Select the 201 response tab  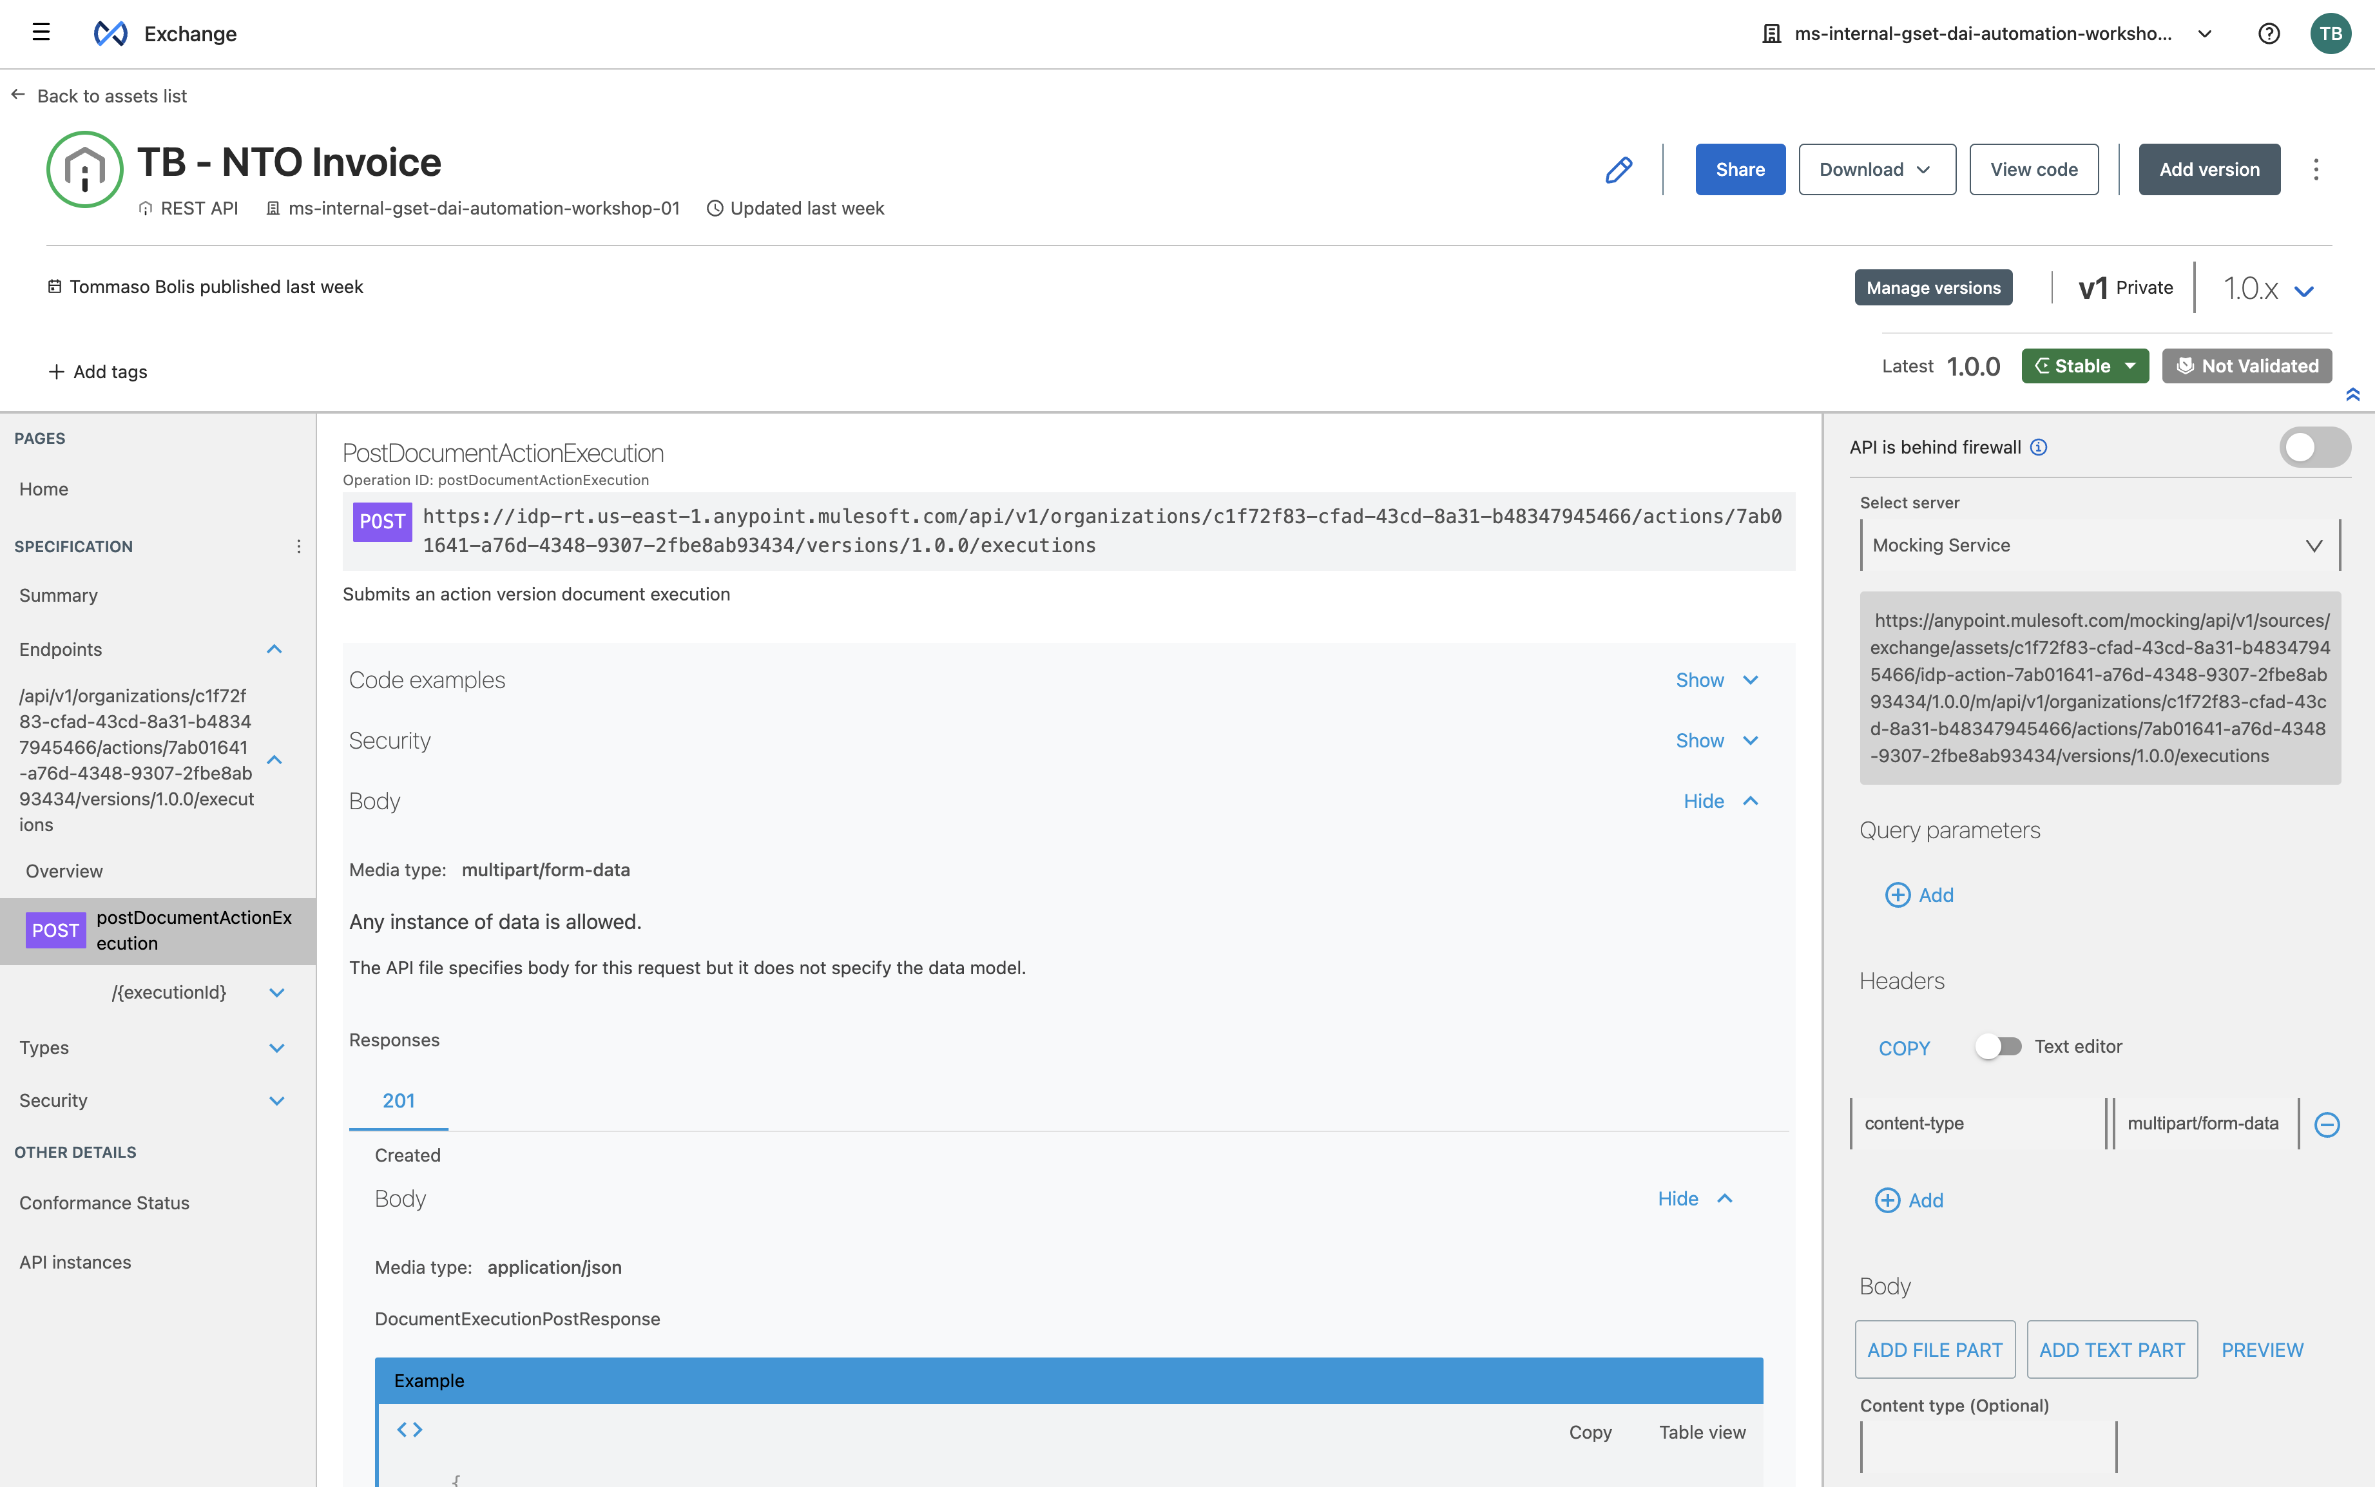click(x=398, y=1100)
